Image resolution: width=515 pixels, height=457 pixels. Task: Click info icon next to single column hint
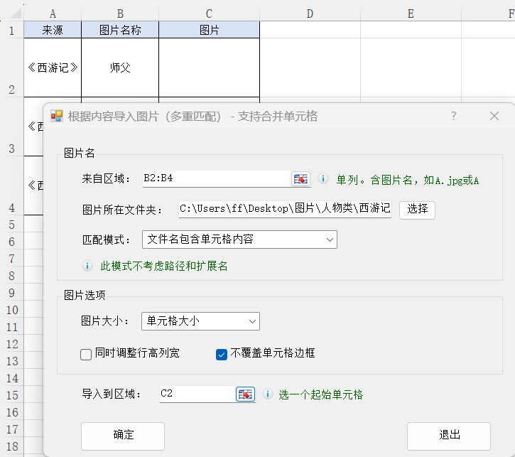pos(322,179)
